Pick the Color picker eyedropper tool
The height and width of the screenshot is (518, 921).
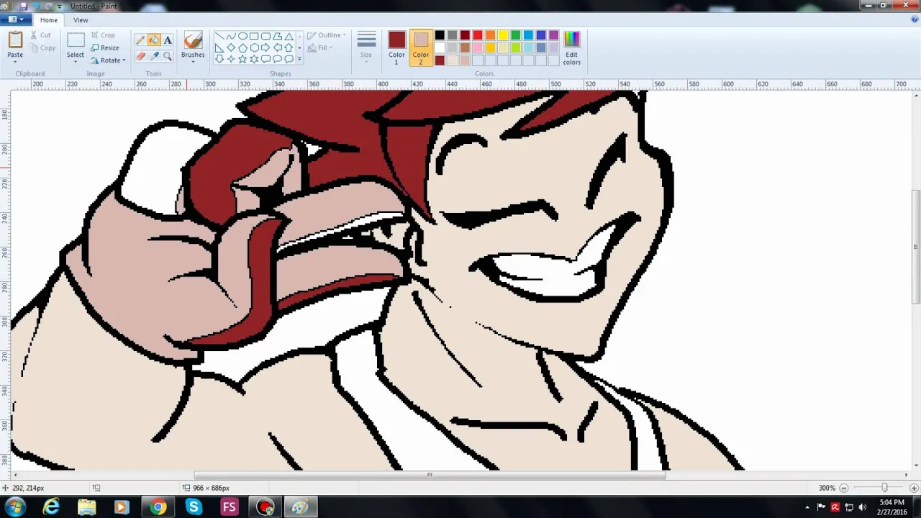tap(154, 55)
